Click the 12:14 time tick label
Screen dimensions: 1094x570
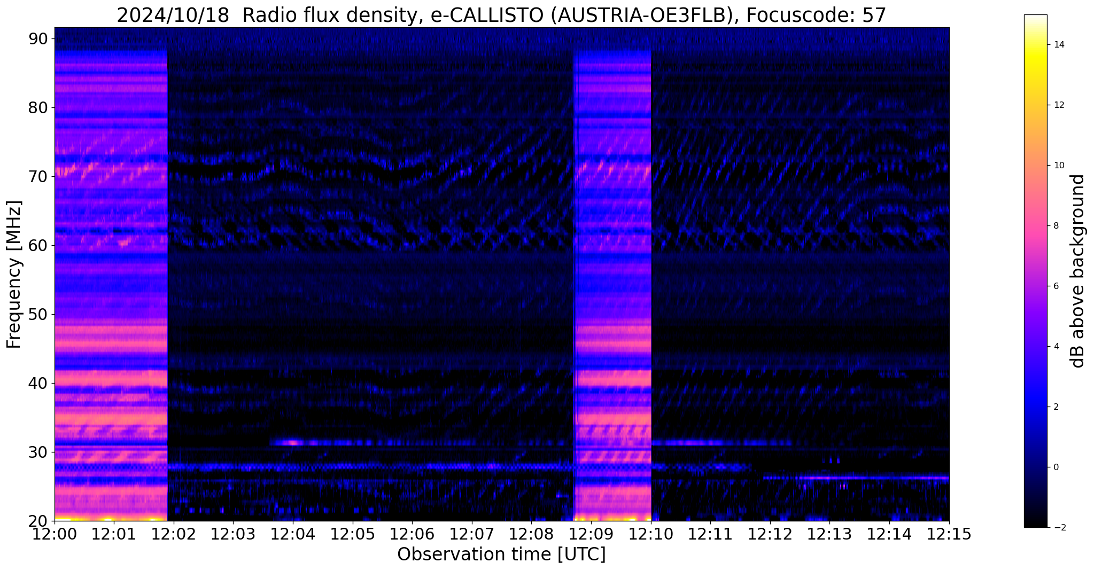click(x=889, y=534)
